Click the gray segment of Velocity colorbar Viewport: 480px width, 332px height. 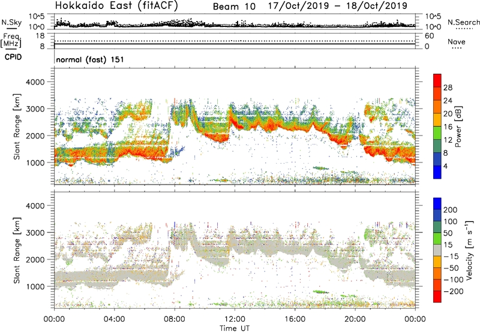tap(437, 250)
